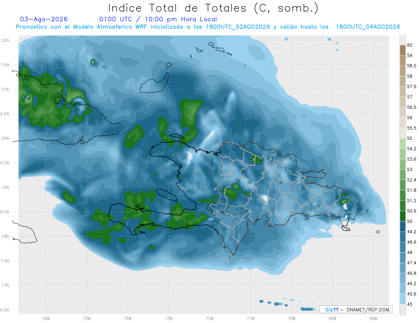Click the colorbar label '60'
The image size is (419, 323).
(x=410, y=45)
